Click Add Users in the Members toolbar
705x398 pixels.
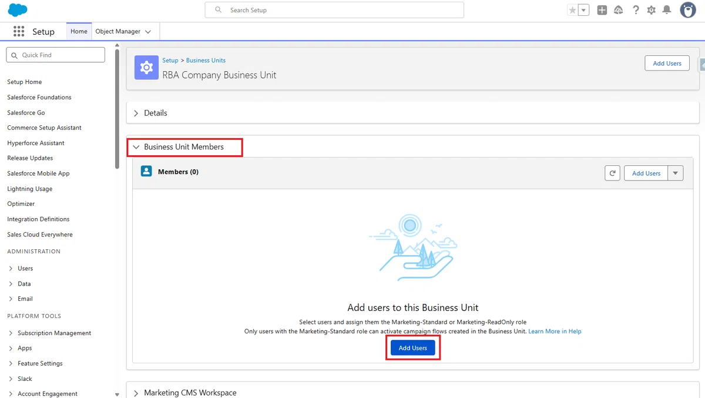(646, 173)
